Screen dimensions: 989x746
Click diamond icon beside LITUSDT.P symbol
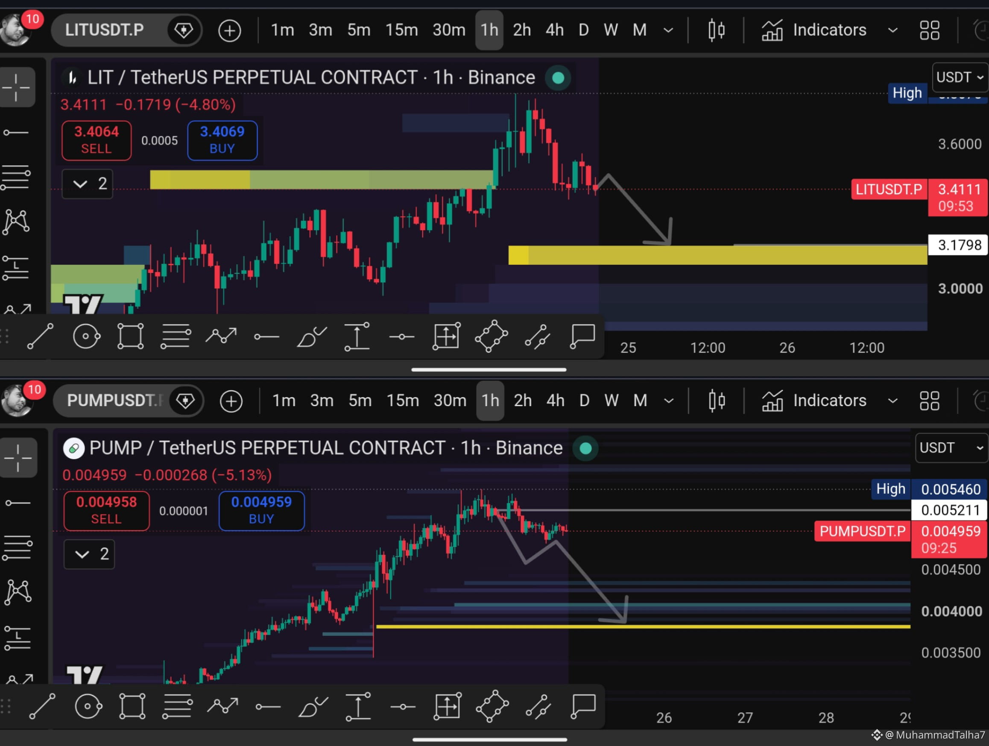coord(183,30)
